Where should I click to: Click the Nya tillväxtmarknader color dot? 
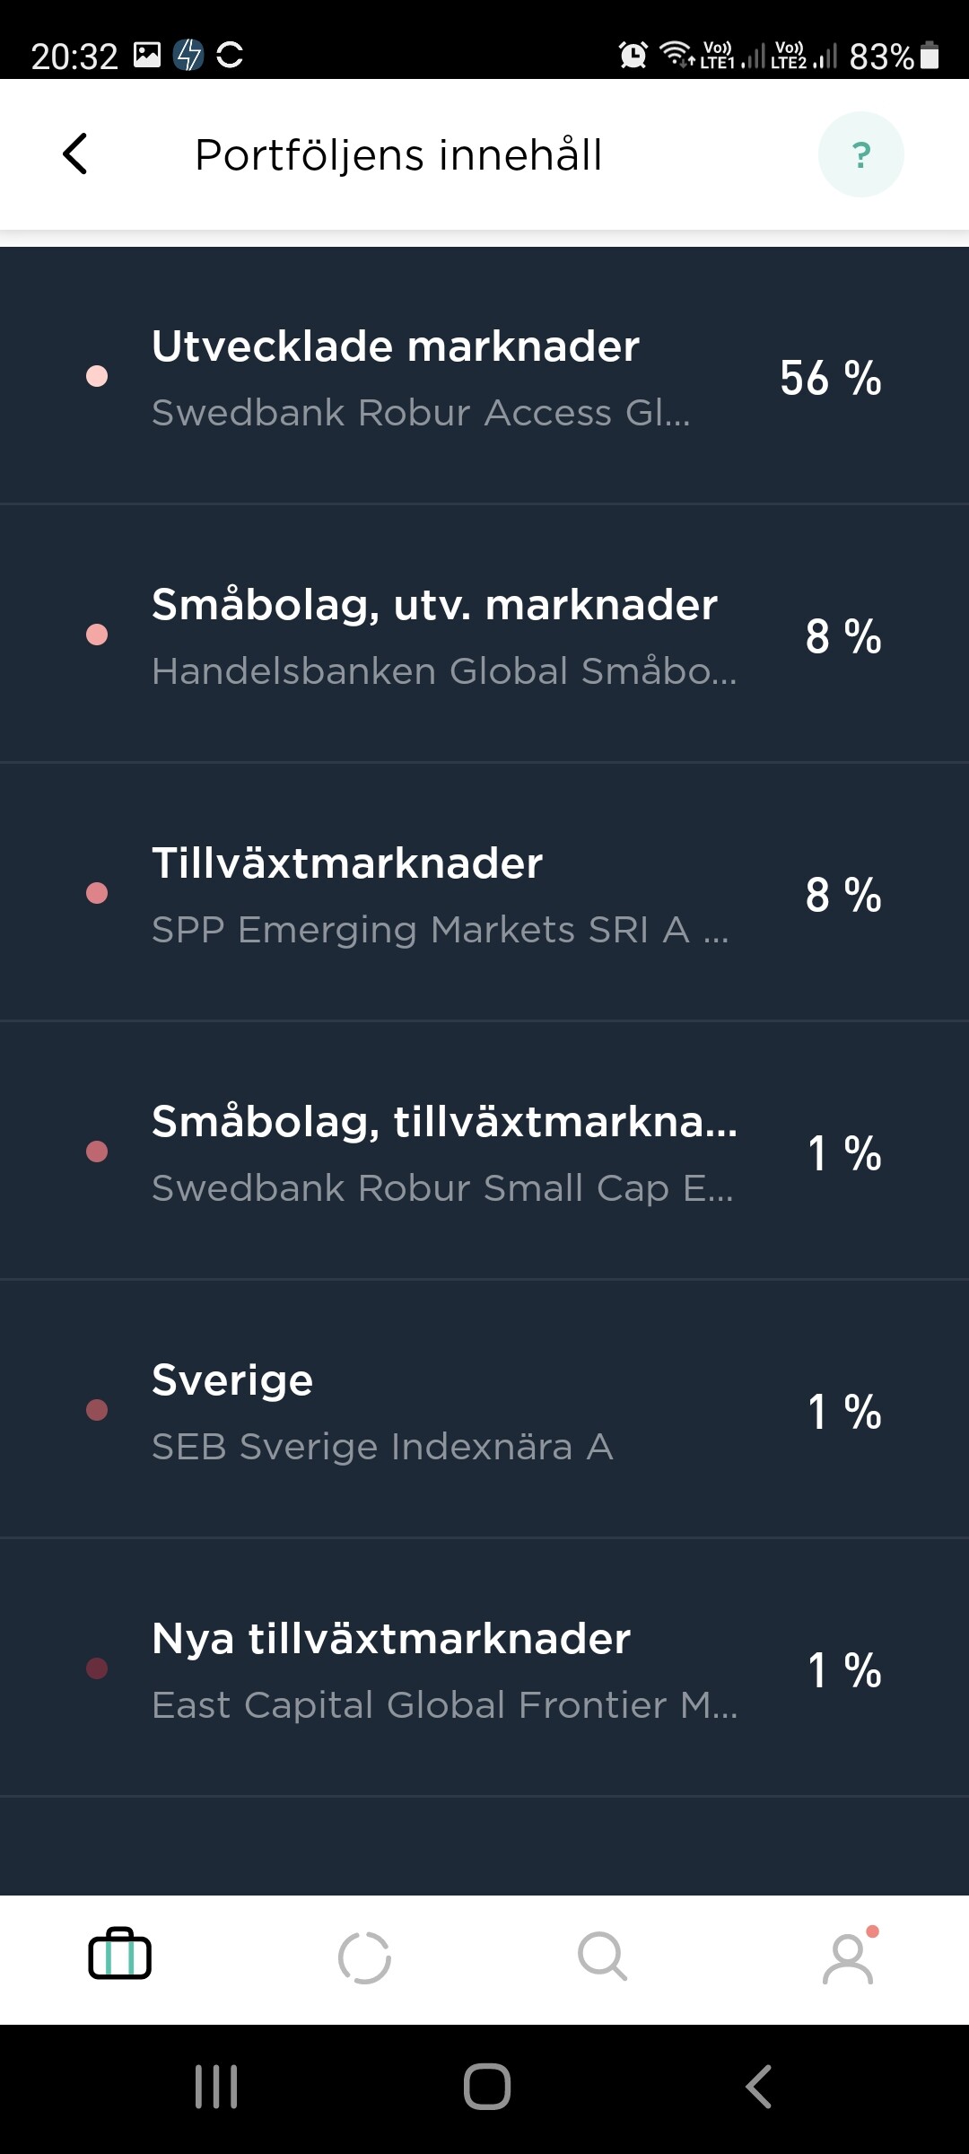pyautogui.click(x=97, y=1668)
